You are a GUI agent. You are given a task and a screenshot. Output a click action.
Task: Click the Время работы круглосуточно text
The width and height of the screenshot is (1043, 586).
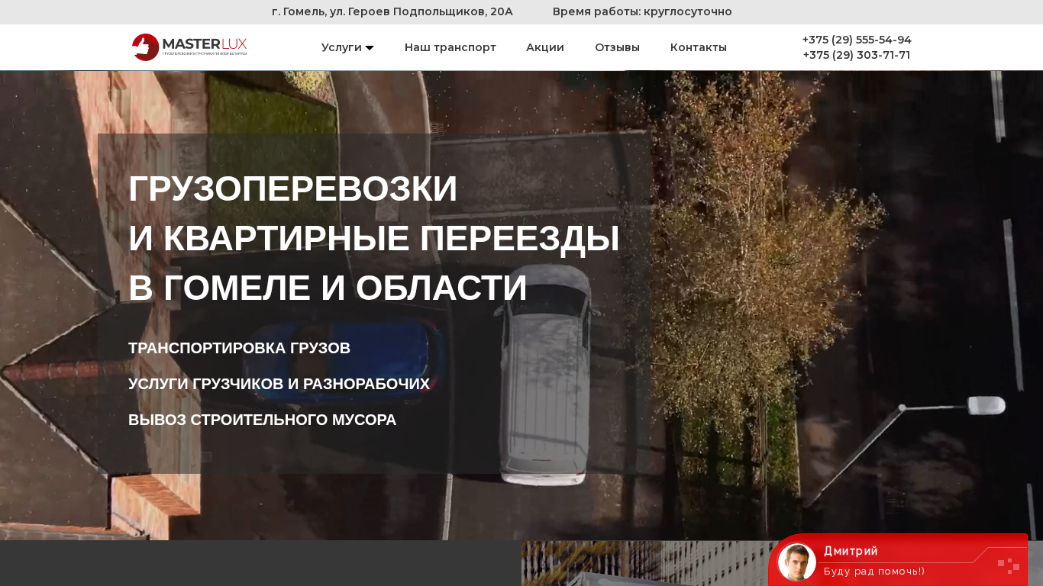641,11
